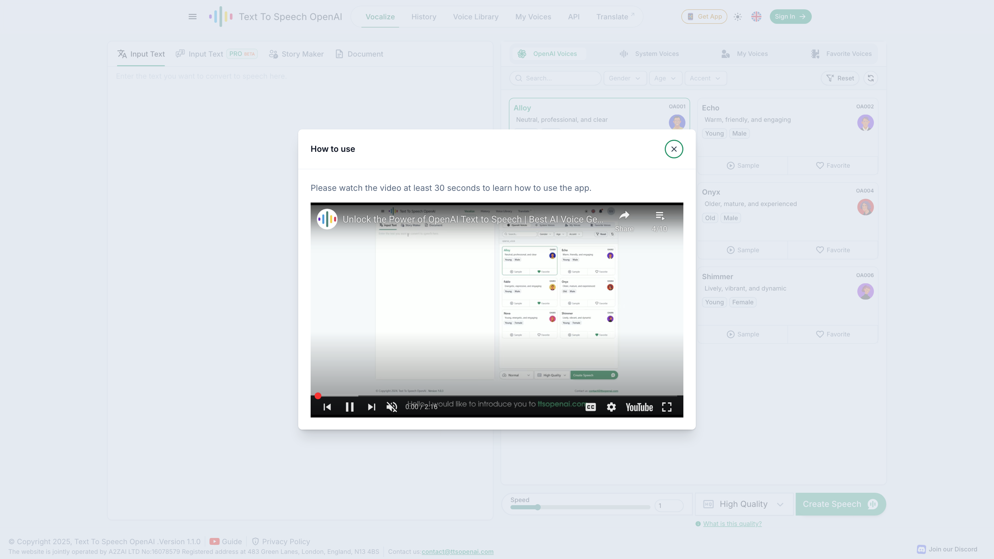Pause the YouTube tutorial video
Viewport: 994px width, 559px height.
pyautogui.click(x=349, y=407)
